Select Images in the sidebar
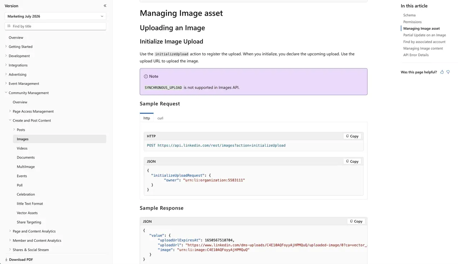 (x=59, y=139)
